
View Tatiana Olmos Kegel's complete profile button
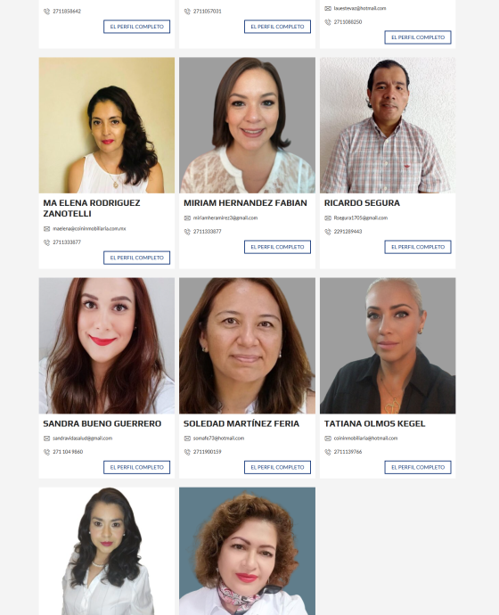(418, 468)
